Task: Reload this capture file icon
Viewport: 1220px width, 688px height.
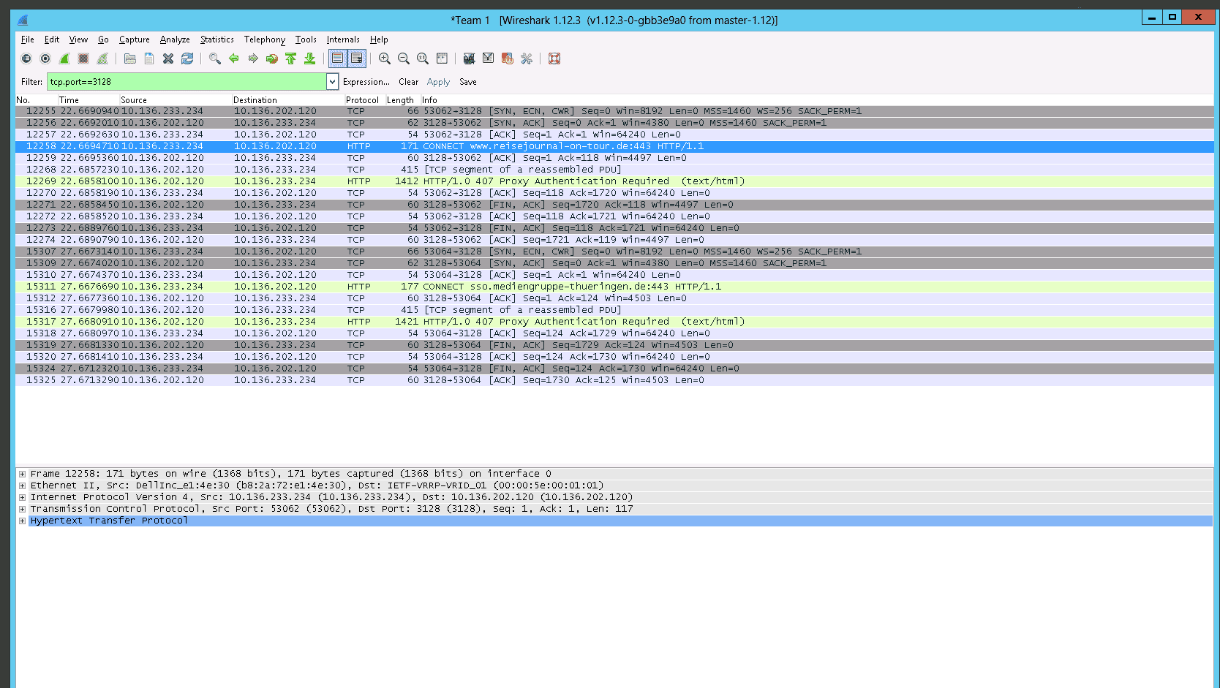Action: point(187,58)
